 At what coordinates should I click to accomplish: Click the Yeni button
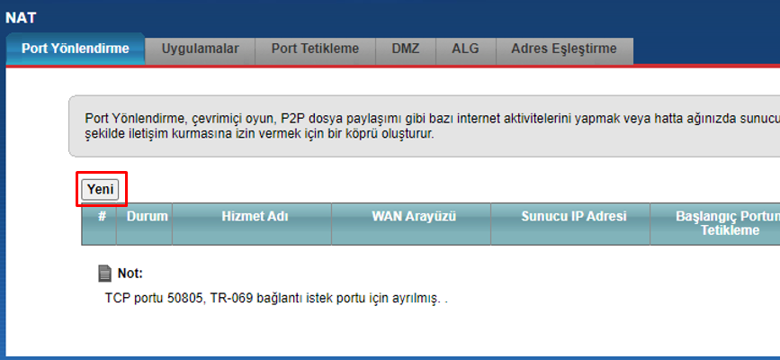[x=101, y=190]
